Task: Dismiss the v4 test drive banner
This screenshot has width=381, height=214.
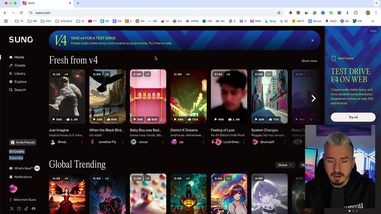Action: tap(312, 41)
